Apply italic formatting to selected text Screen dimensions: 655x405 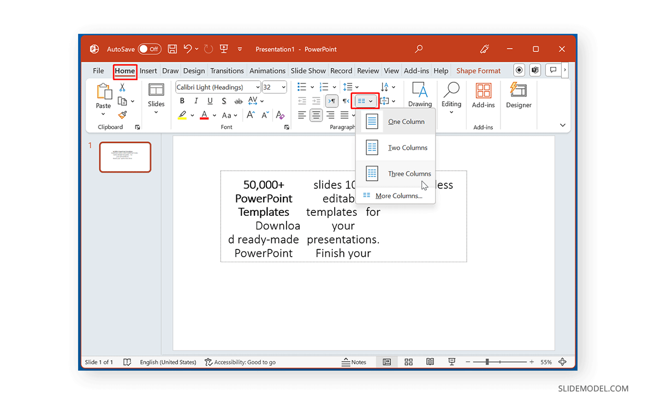click(x=195, y=100)
